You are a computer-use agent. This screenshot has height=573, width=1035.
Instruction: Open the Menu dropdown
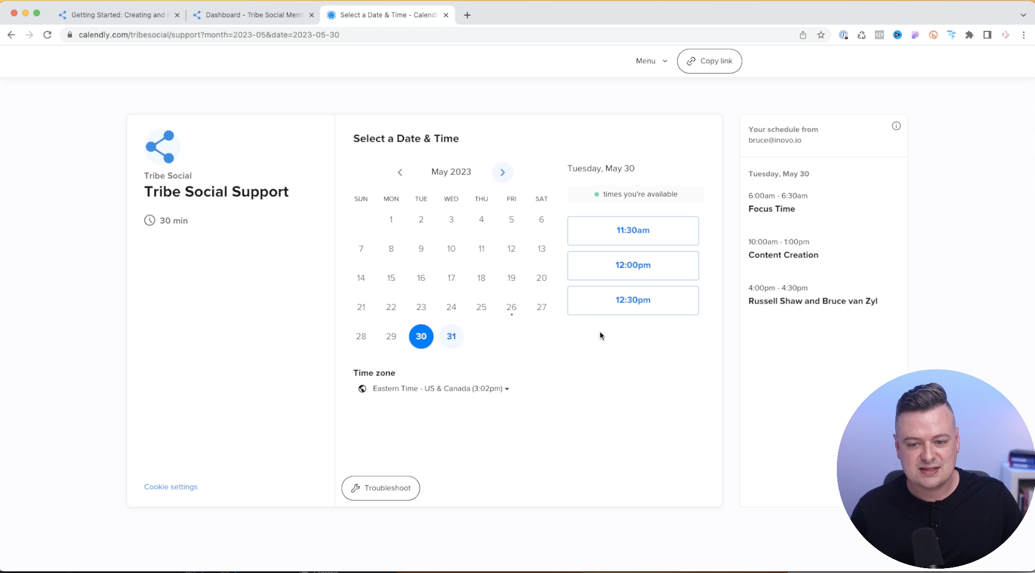pos(651,61)
